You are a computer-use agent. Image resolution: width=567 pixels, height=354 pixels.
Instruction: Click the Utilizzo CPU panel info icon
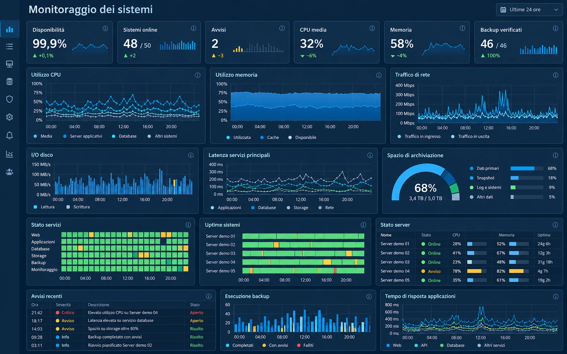coord(198,75)
